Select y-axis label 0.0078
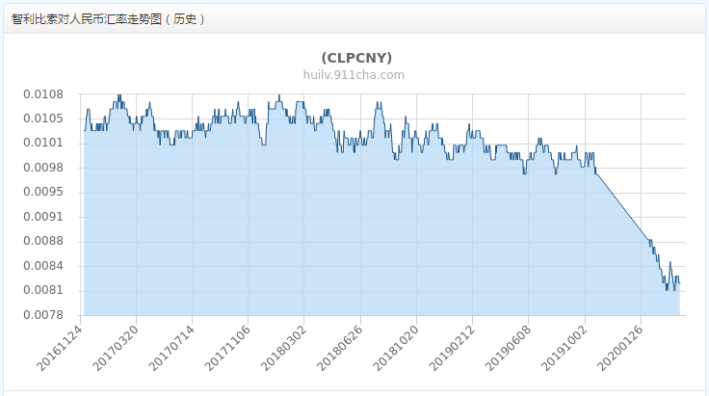The height and width of the screenshot is (396, 709). tap(43, 315)
